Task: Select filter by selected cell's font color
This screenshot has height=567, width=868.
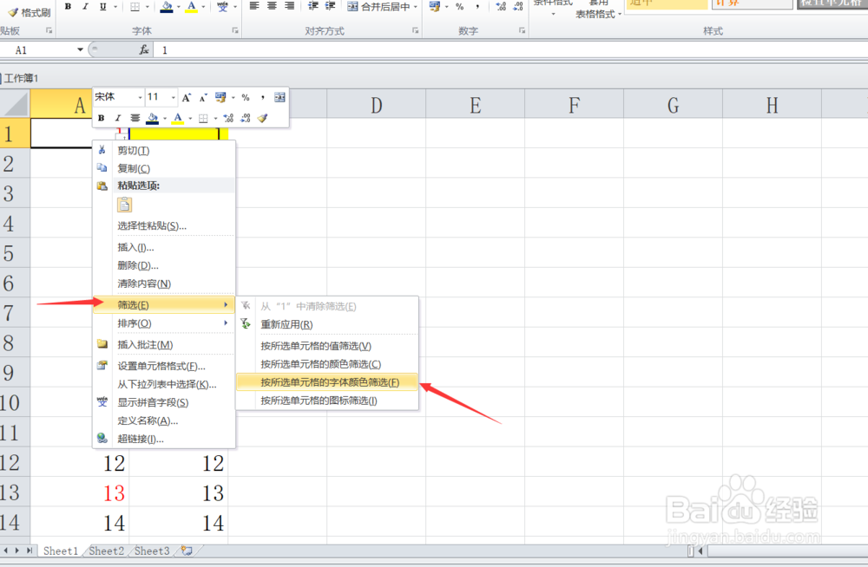Action: tap(326, 382)
